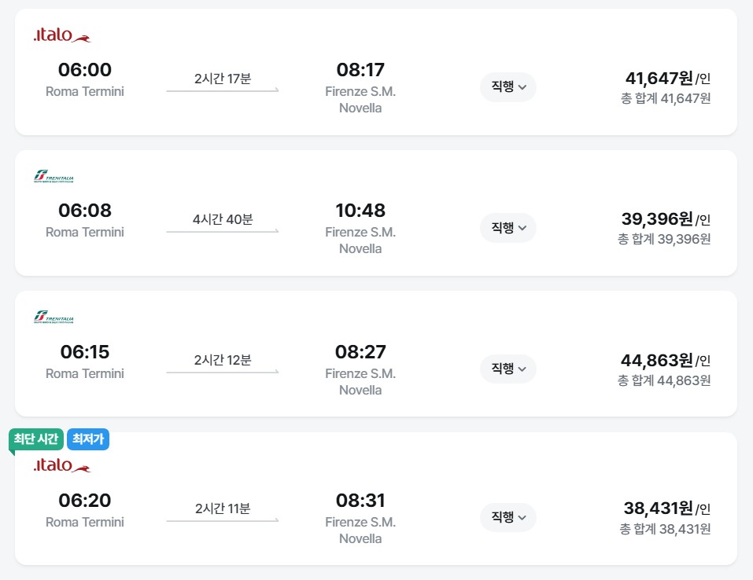This screenshot has height=580, width=753.
Task: Expand 직행 dropdown for the 06:00 train
Action: (x=508, y=86)
